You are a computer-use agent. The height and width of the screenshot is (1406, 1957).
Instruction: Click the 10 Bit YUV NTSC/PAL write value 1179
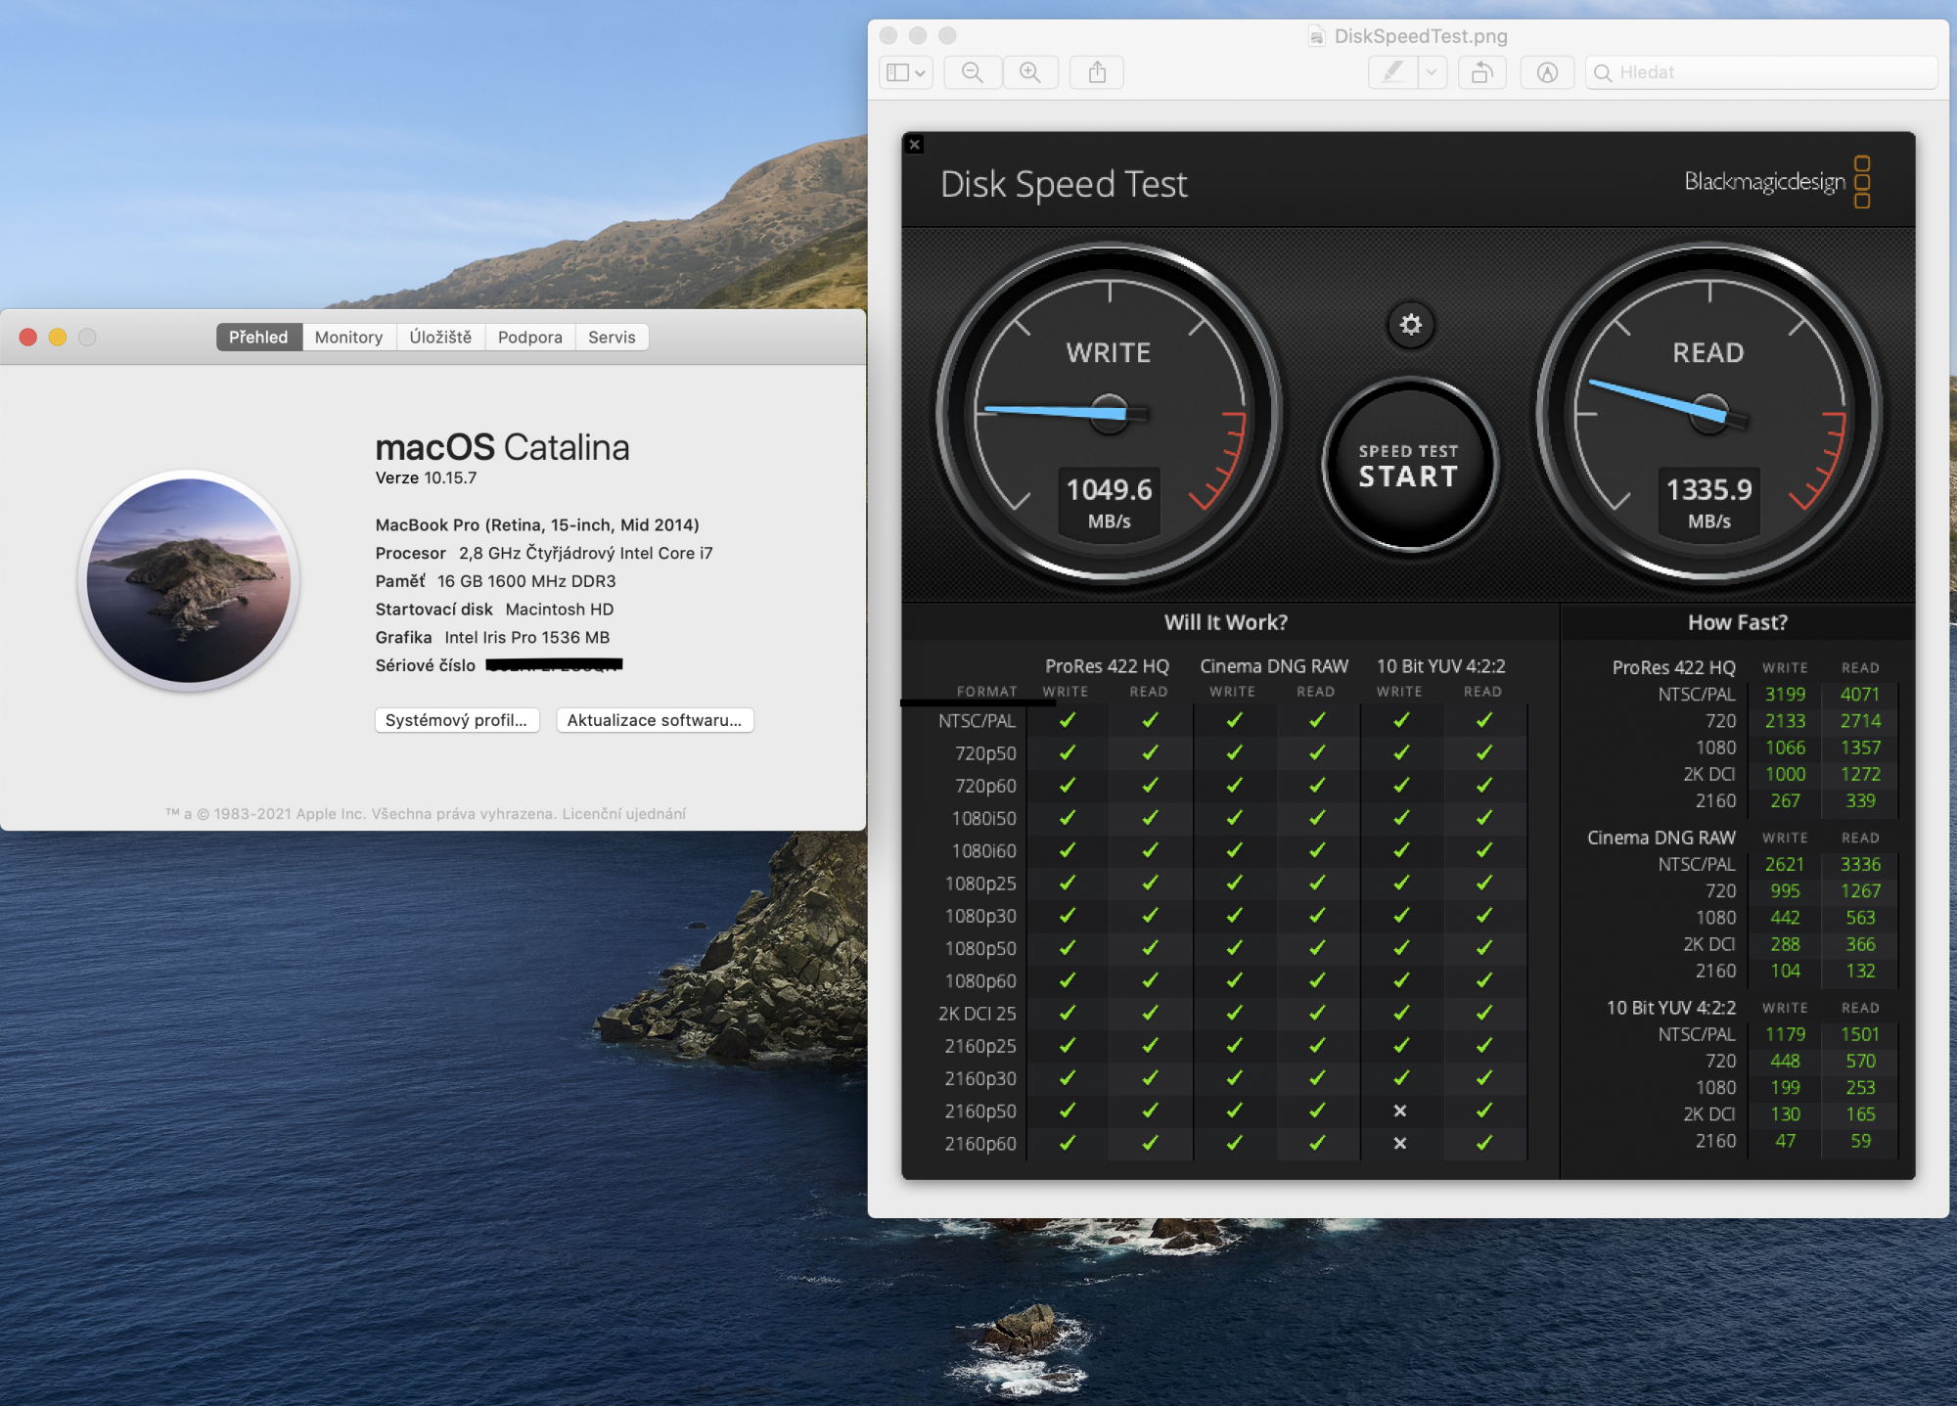1785,1034
